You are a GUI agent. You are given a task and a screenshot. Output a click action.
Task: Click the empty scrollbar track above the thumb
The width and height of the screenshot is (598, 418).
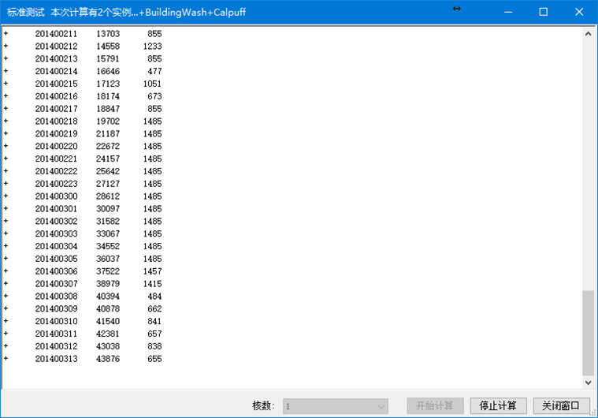coord(588,158)
